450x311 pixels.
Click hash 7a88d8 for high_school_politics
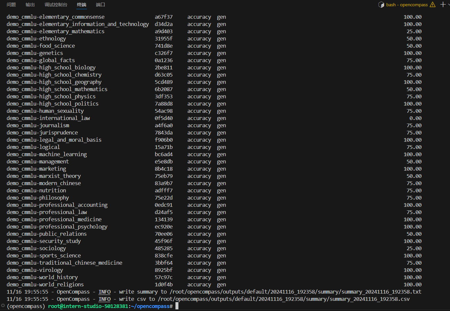[164, 104]
